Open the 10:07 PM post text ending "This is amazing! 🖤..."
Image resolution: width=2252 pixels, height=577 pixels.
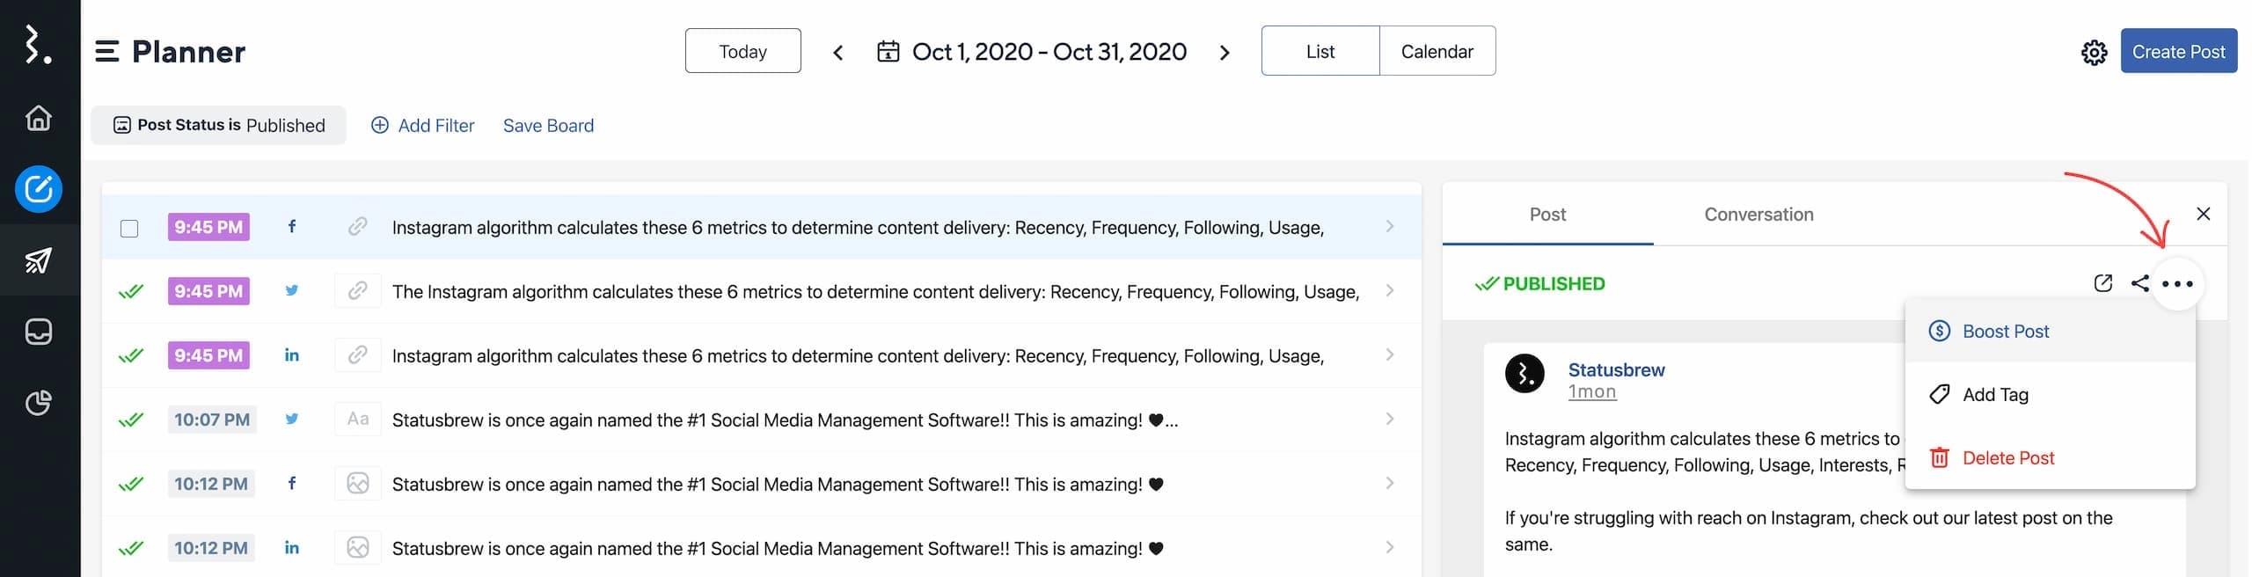pyautogui.click(x=785, y=420)
